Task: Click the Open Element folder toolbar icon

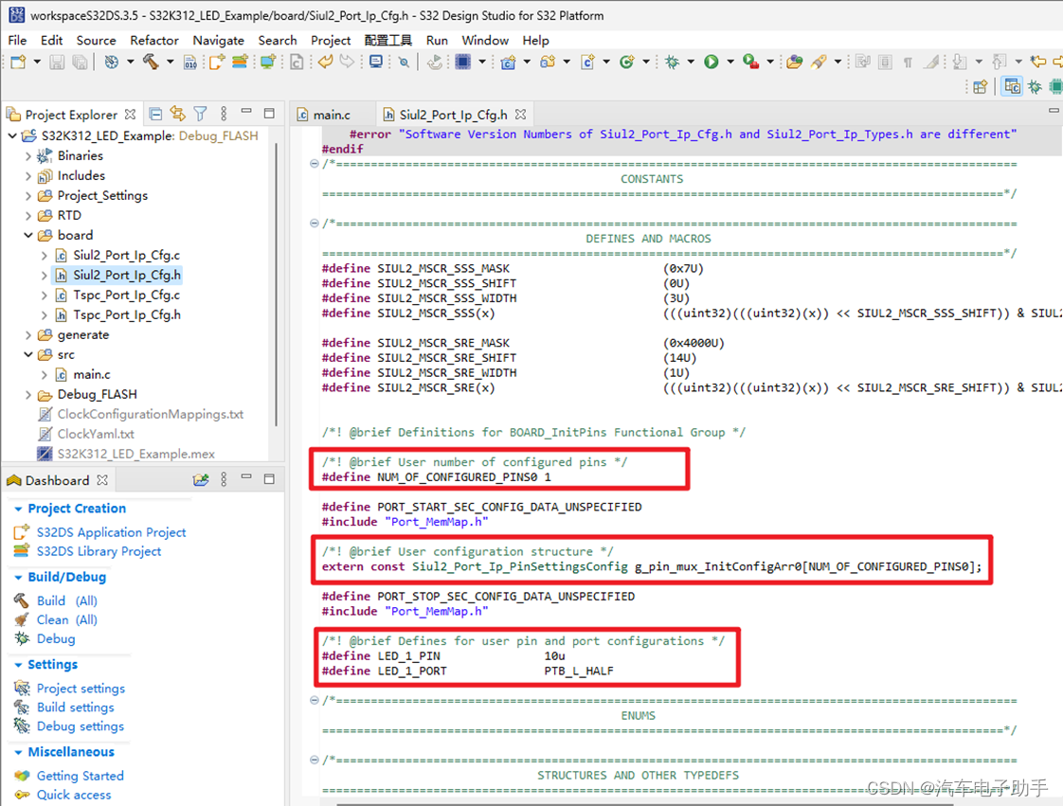Action: click(x=795, y=63)
